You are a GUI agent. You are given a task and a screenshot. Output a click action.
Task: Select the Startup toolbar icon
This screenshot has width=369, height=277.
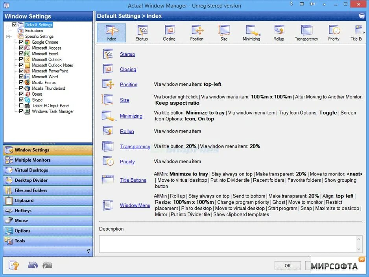coord(142,31)
